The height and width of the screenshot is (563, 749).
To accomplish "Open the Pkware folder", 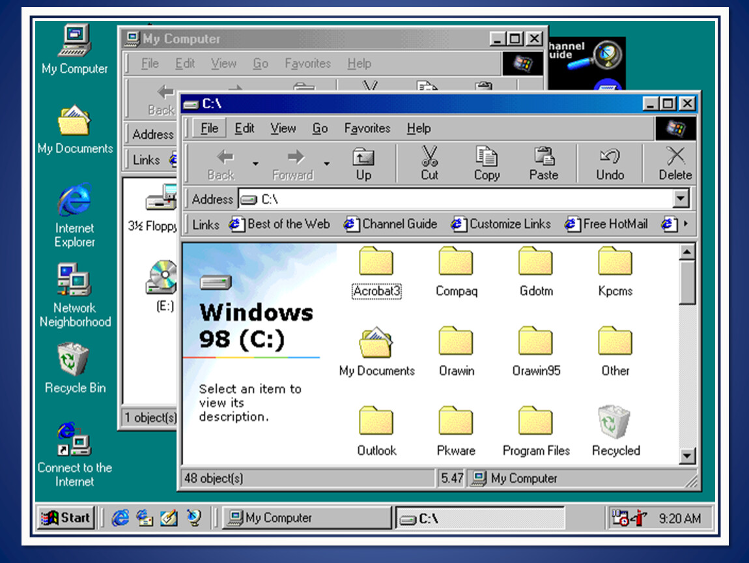I will (x=456, y=431).
